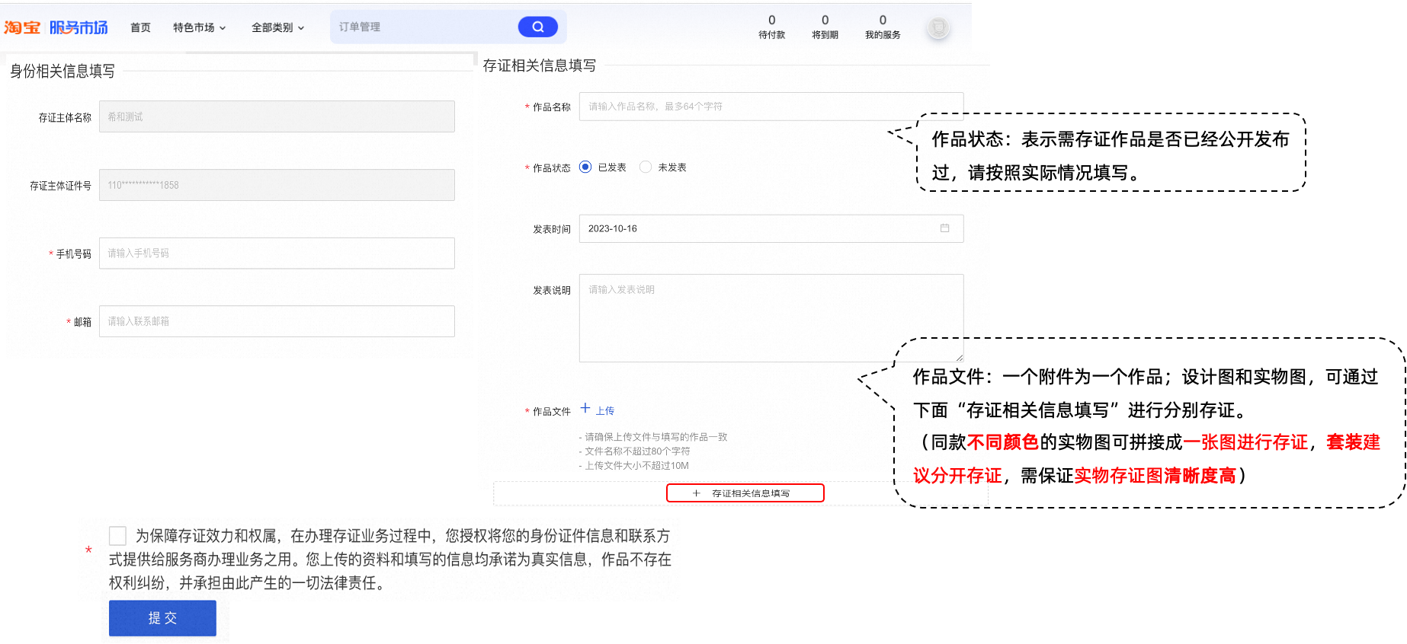This screenshot has width=1407, height=644.
Task: Expand the 全部类别 dropdown
Action: pos(277,27)
